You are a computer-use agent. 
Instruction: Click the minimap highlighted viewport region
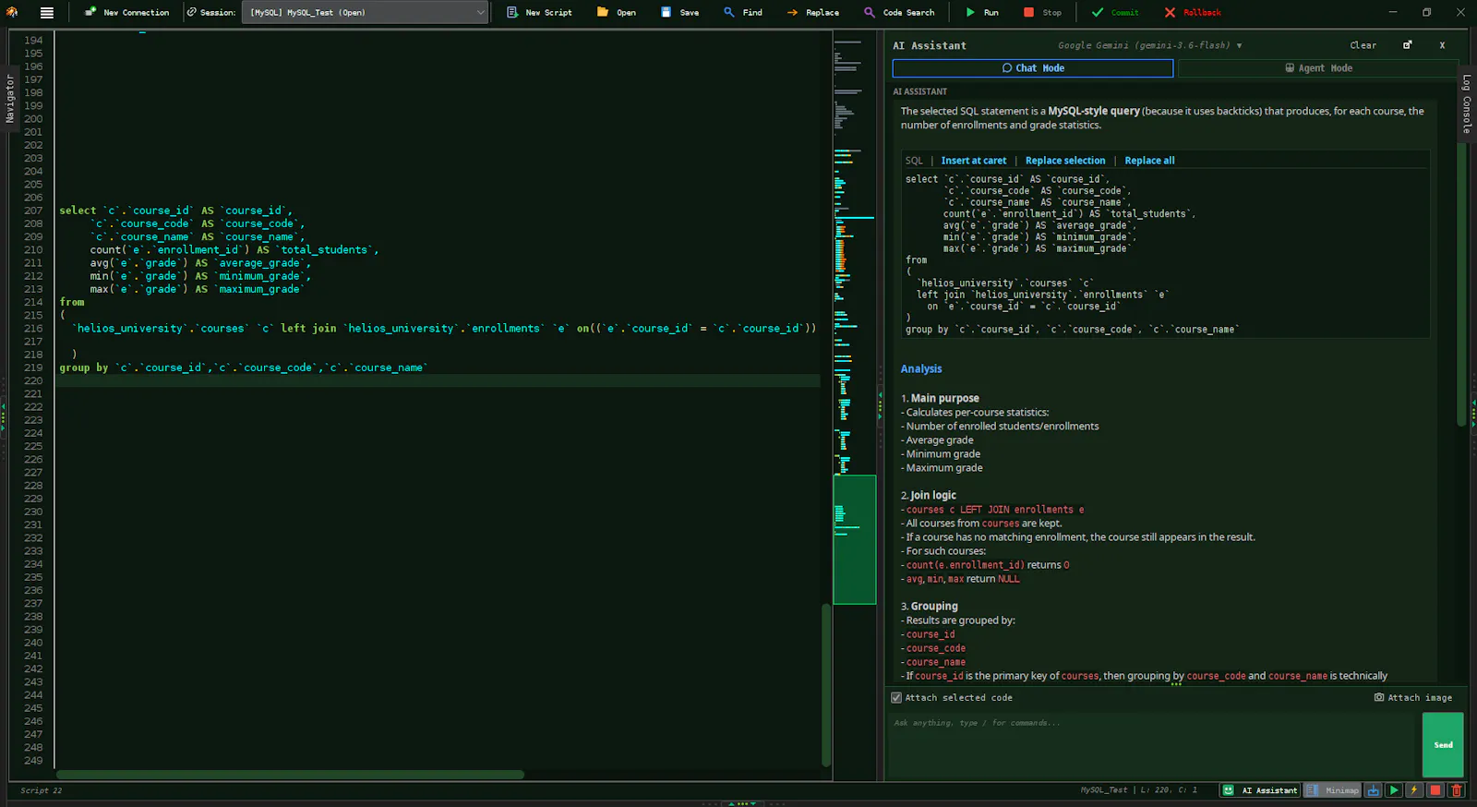[x=855, y=540]
